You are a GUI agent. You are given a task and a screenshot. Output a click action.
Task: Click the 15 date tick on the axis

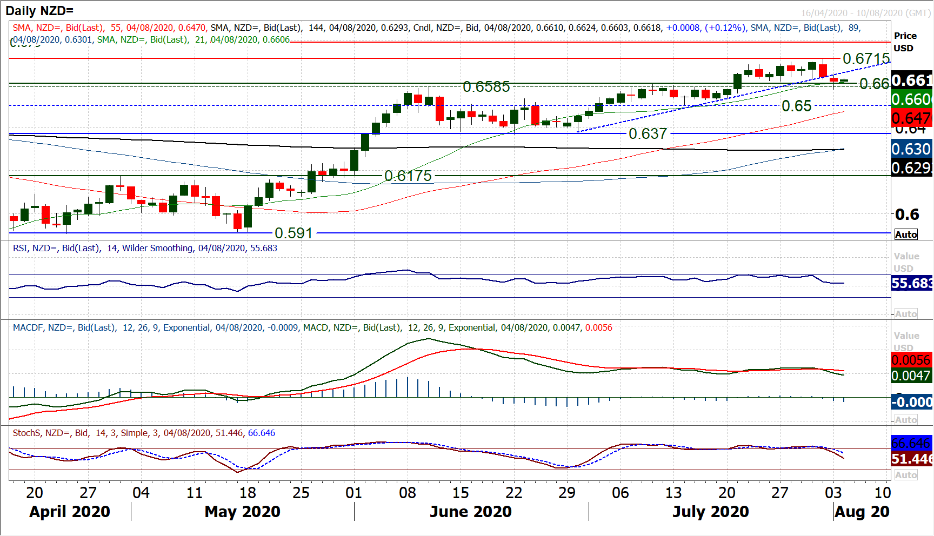(461, 493)
